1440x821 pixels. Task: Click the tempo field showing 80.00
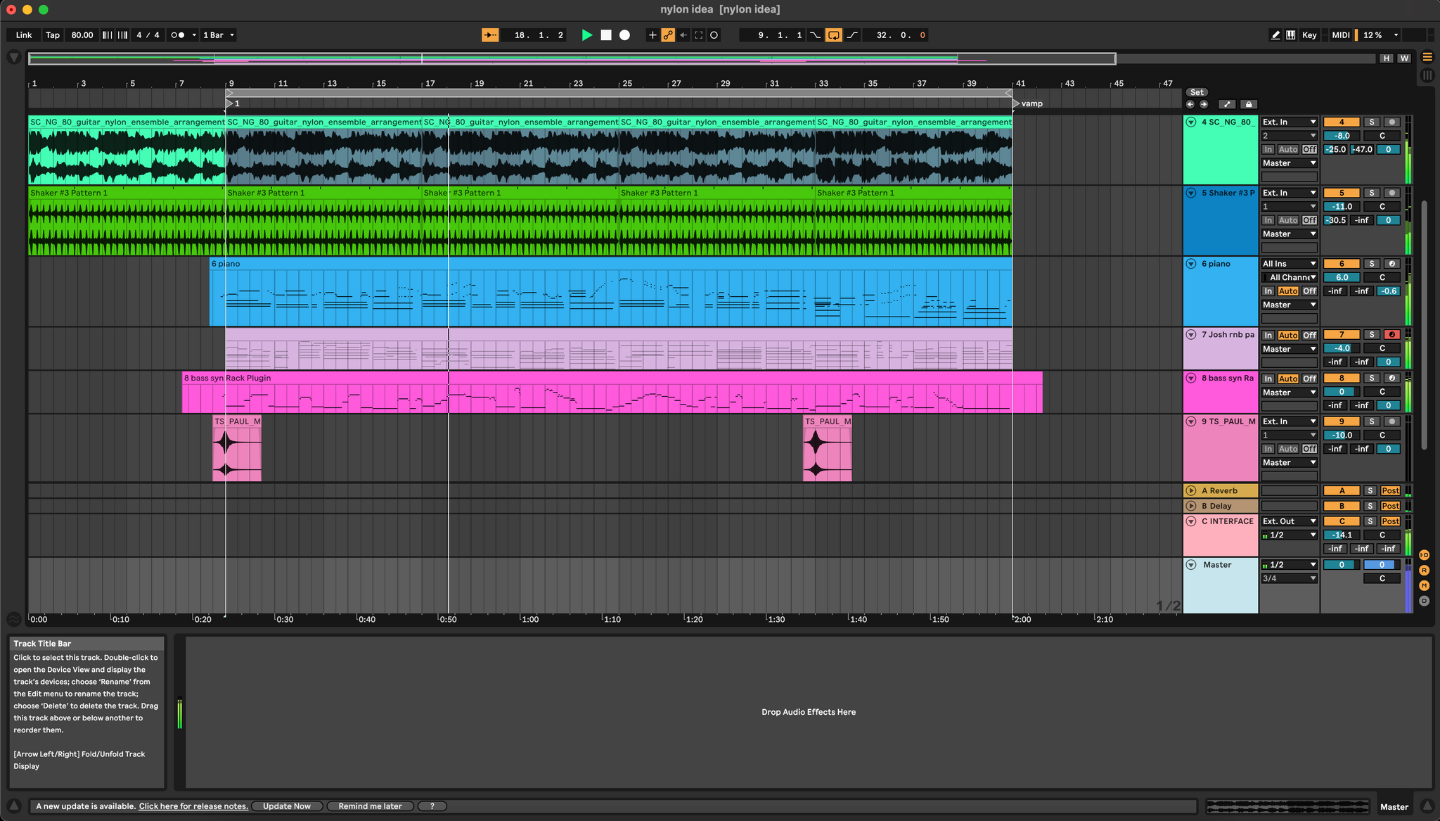82,35
